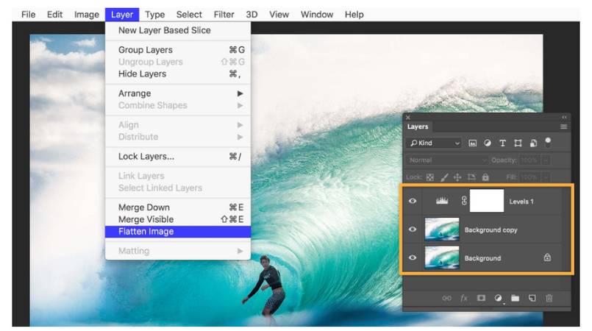Filter layers by adjustment layers icon

(x=488, y=143)
